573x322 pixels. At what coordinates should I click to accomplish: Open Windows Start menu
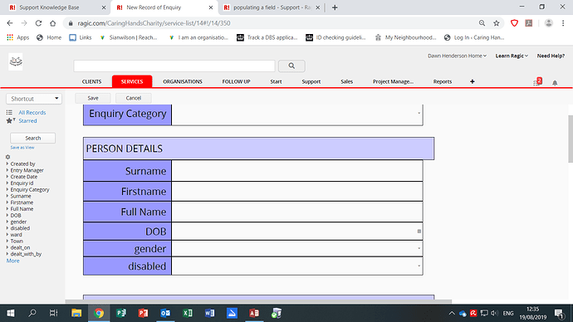(11, 313)
